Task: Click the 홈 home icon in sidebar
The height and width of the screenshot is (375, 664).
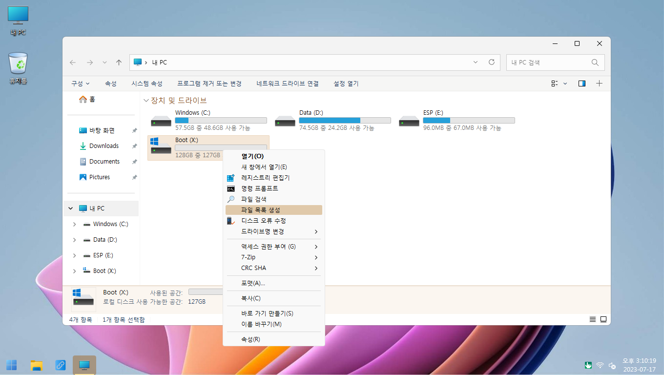Action: coord(83,99)
